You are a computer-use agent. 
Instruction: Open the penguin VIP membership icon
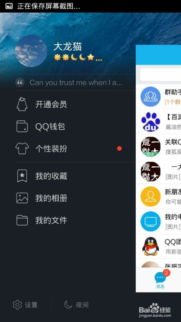[x=22, y=104]
